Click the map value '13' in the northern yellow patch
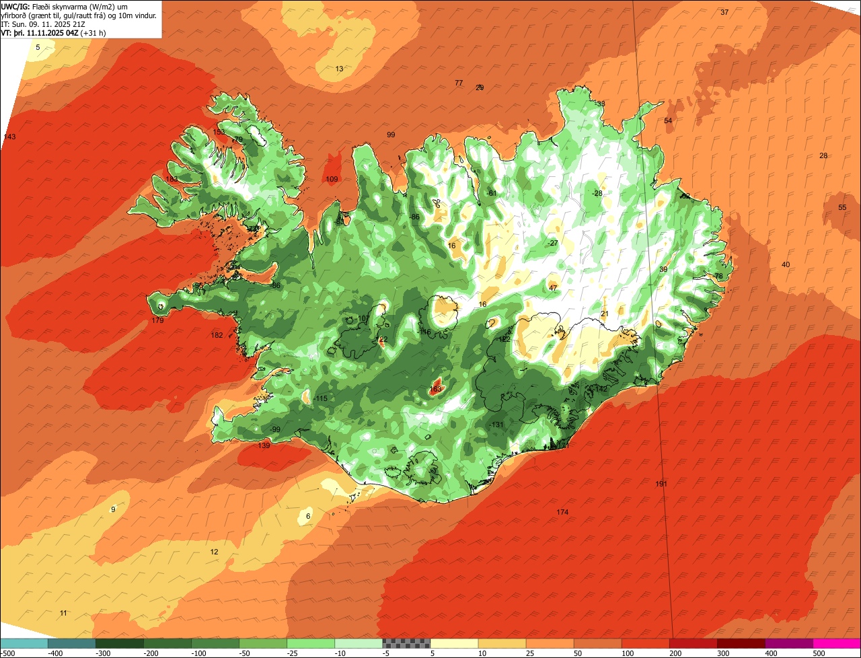861x658 pixels. 339,69
